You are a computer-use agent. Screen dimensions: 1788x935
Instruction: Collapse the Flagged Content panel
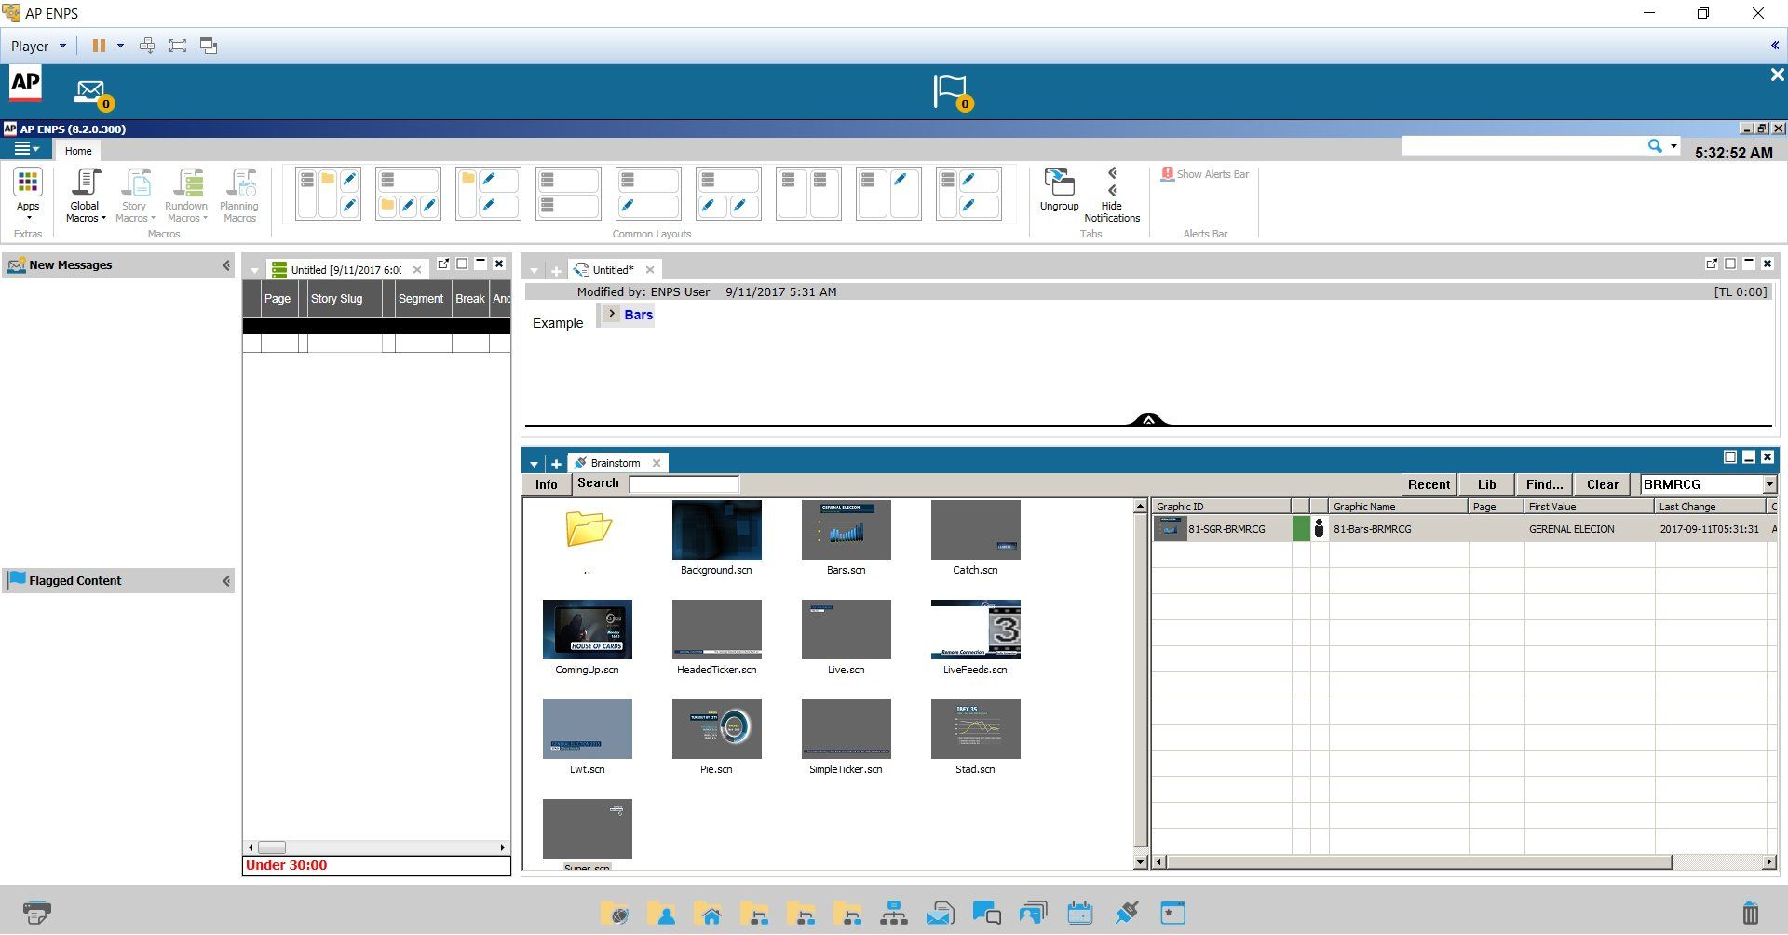225,581
